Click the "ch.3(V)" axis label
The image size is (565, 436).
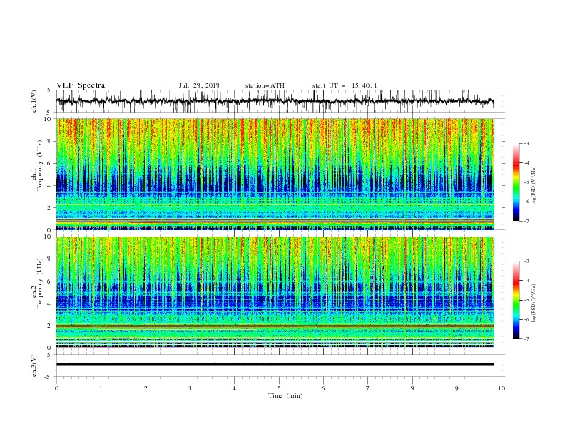[x=34, y=365]
